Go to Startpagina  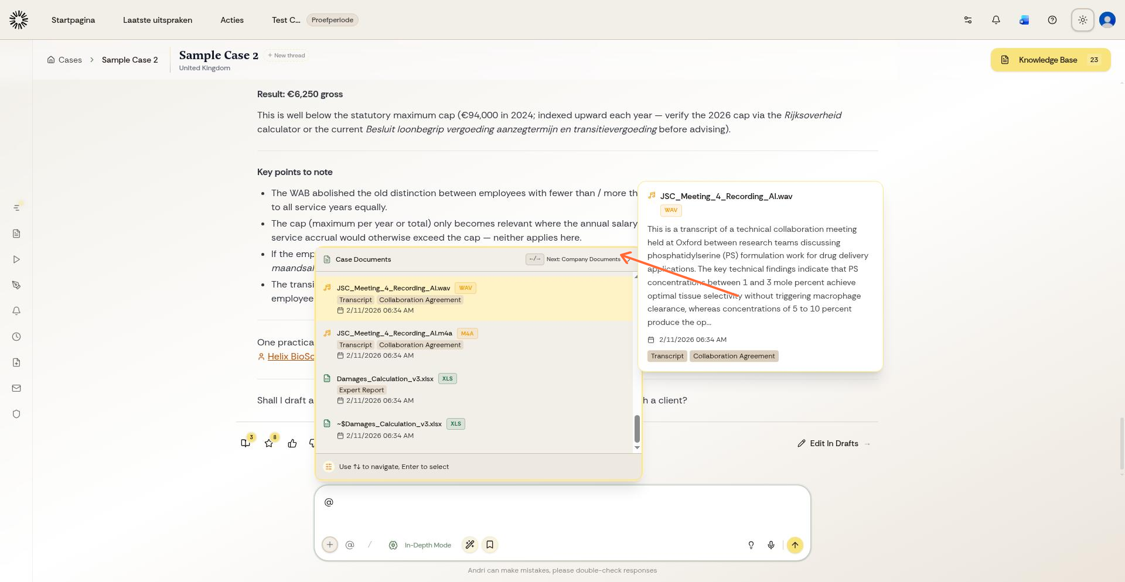pos(73,20)
